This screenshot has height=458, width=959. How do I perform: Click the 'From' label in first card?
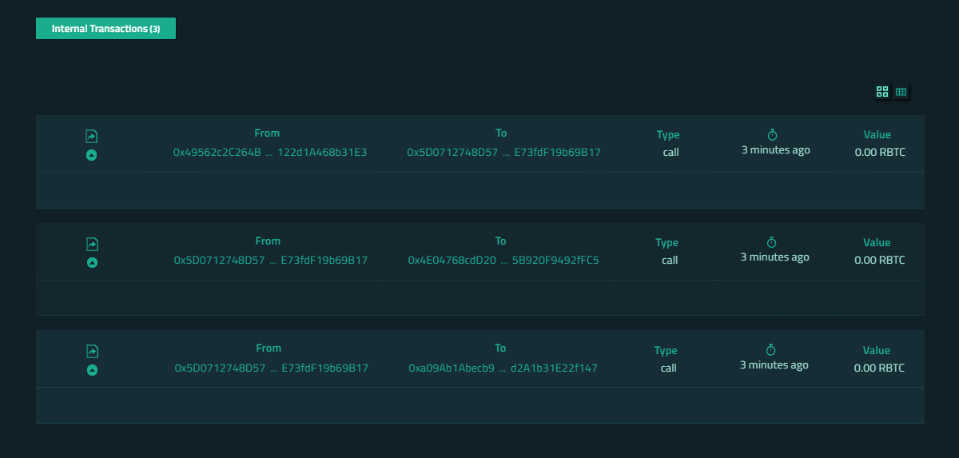coord(267,133)
